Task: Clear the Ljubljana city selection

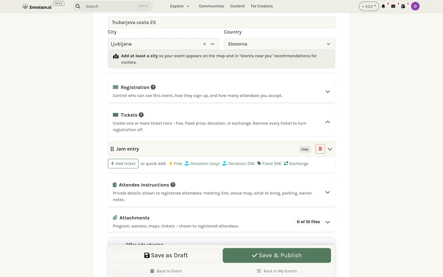Action: pos(205,44)
